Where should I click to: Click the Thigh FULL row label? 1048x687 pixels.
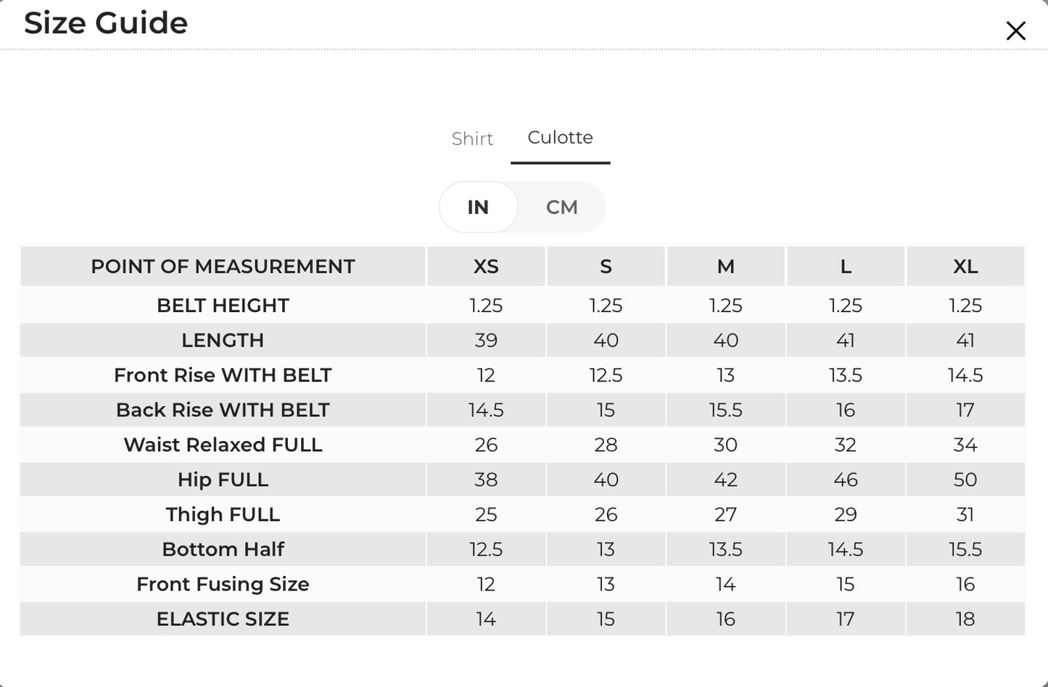tap(223, 514)
